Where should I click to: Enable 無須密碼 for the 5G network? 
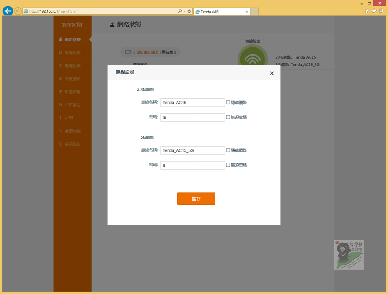point(228,165)
